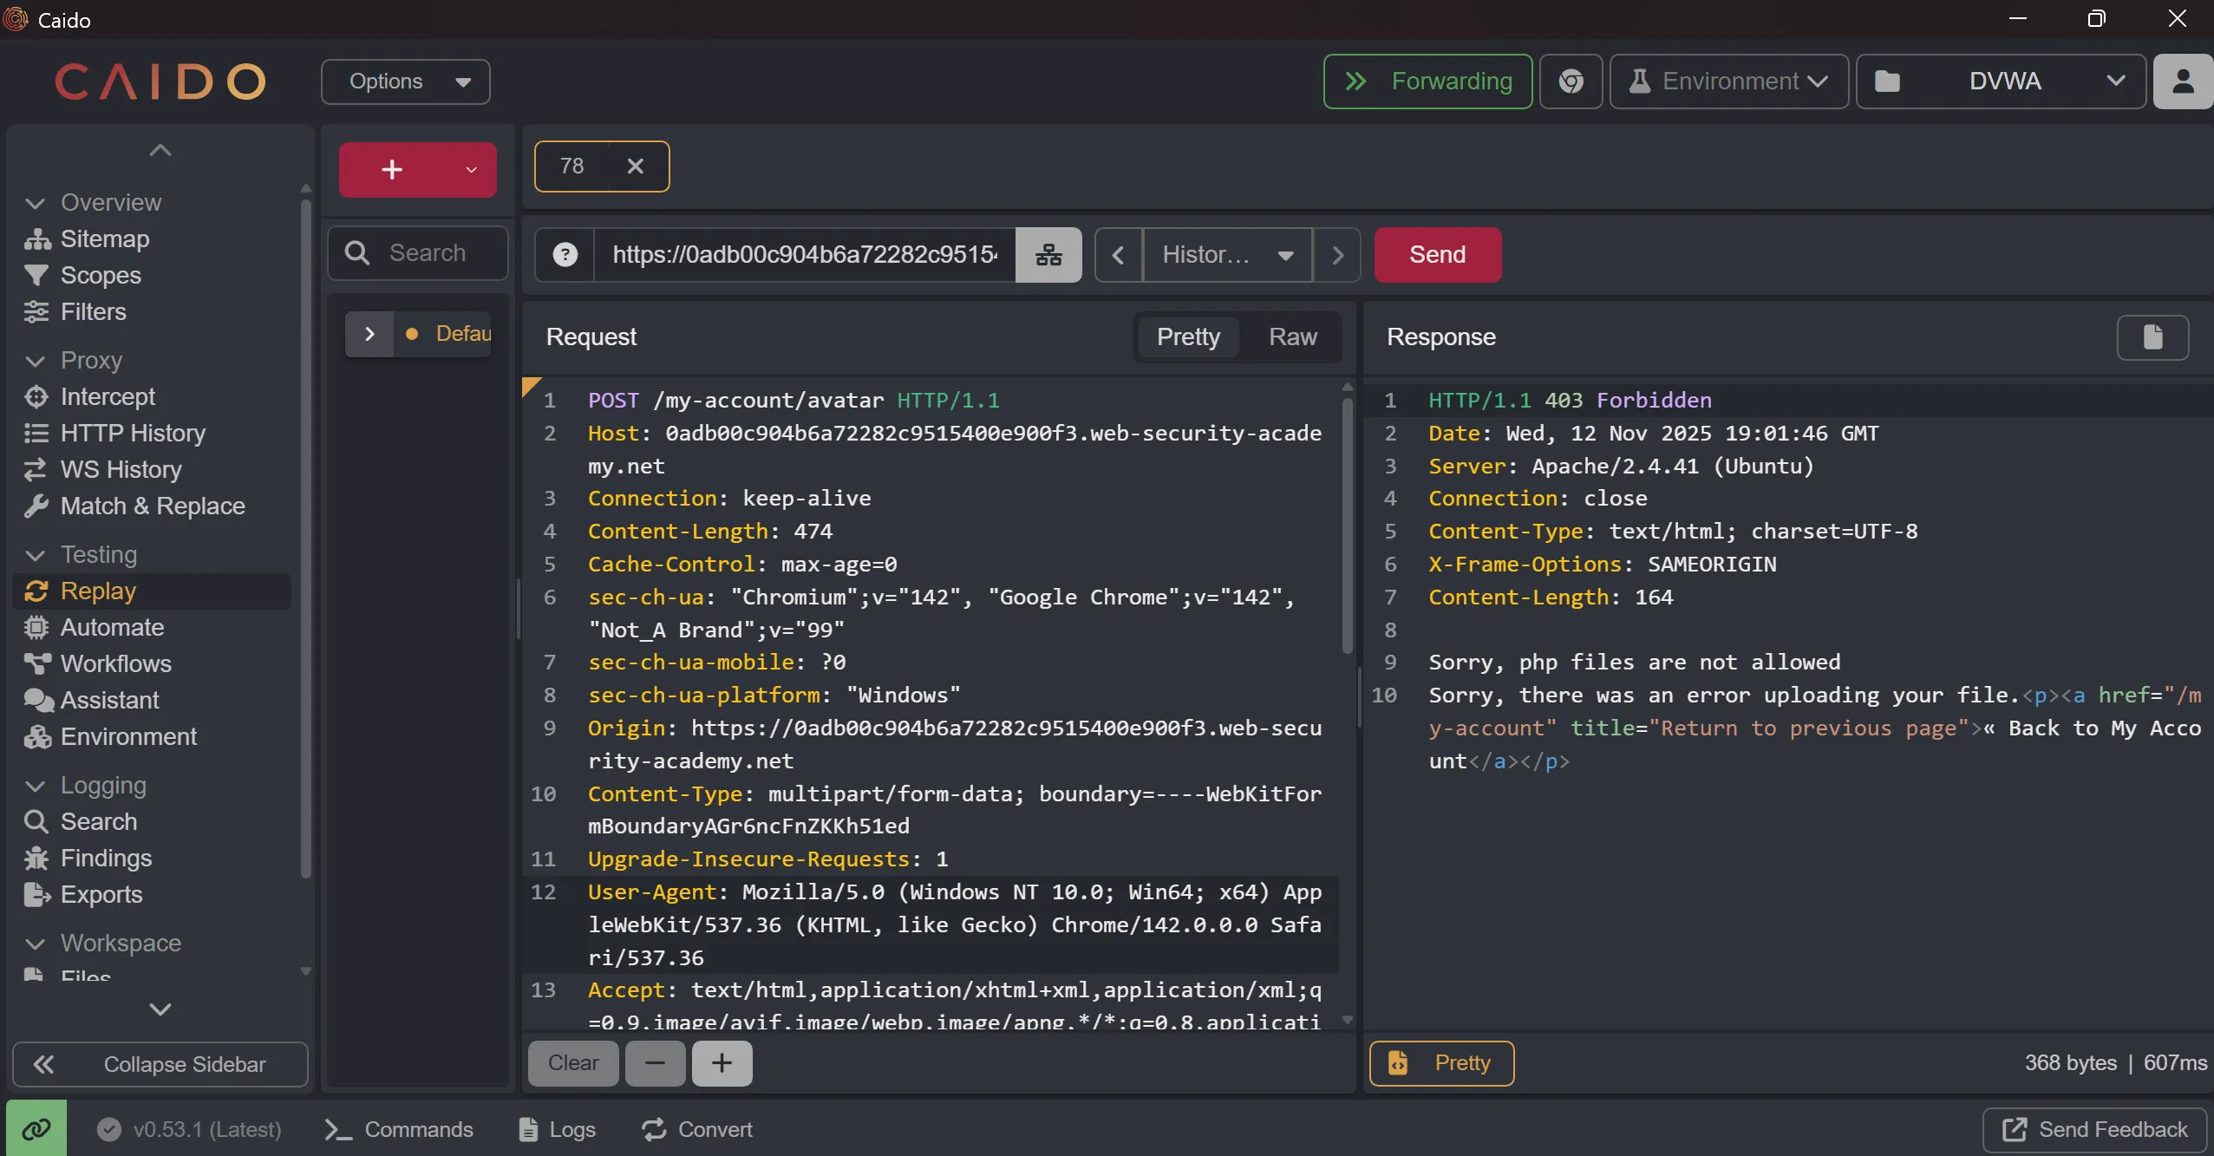2214x1156 pixels.
Task: Open the Intercept page
Action: (108, 396)
